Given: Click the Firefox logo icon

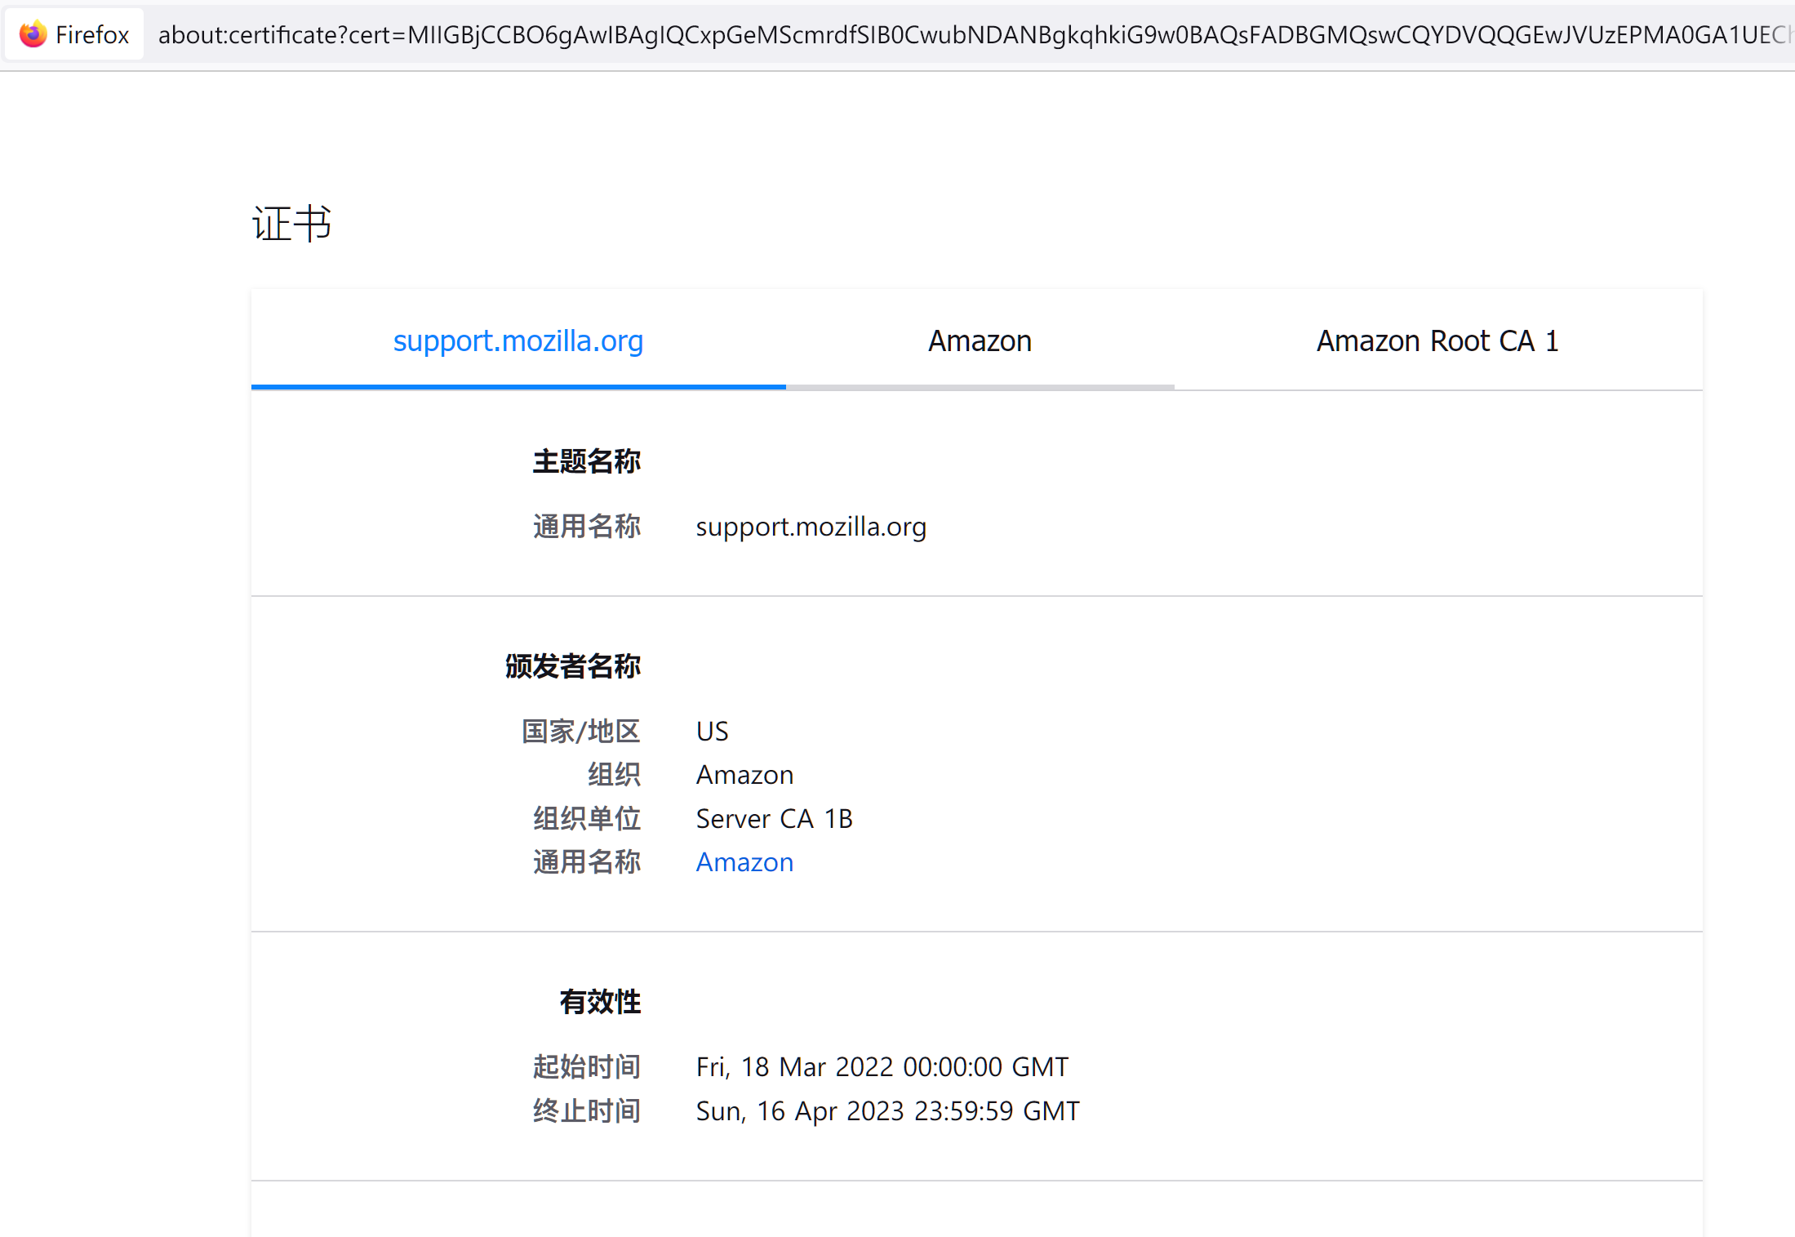Looking at the screenshot, I should click(x=33, y=33).
